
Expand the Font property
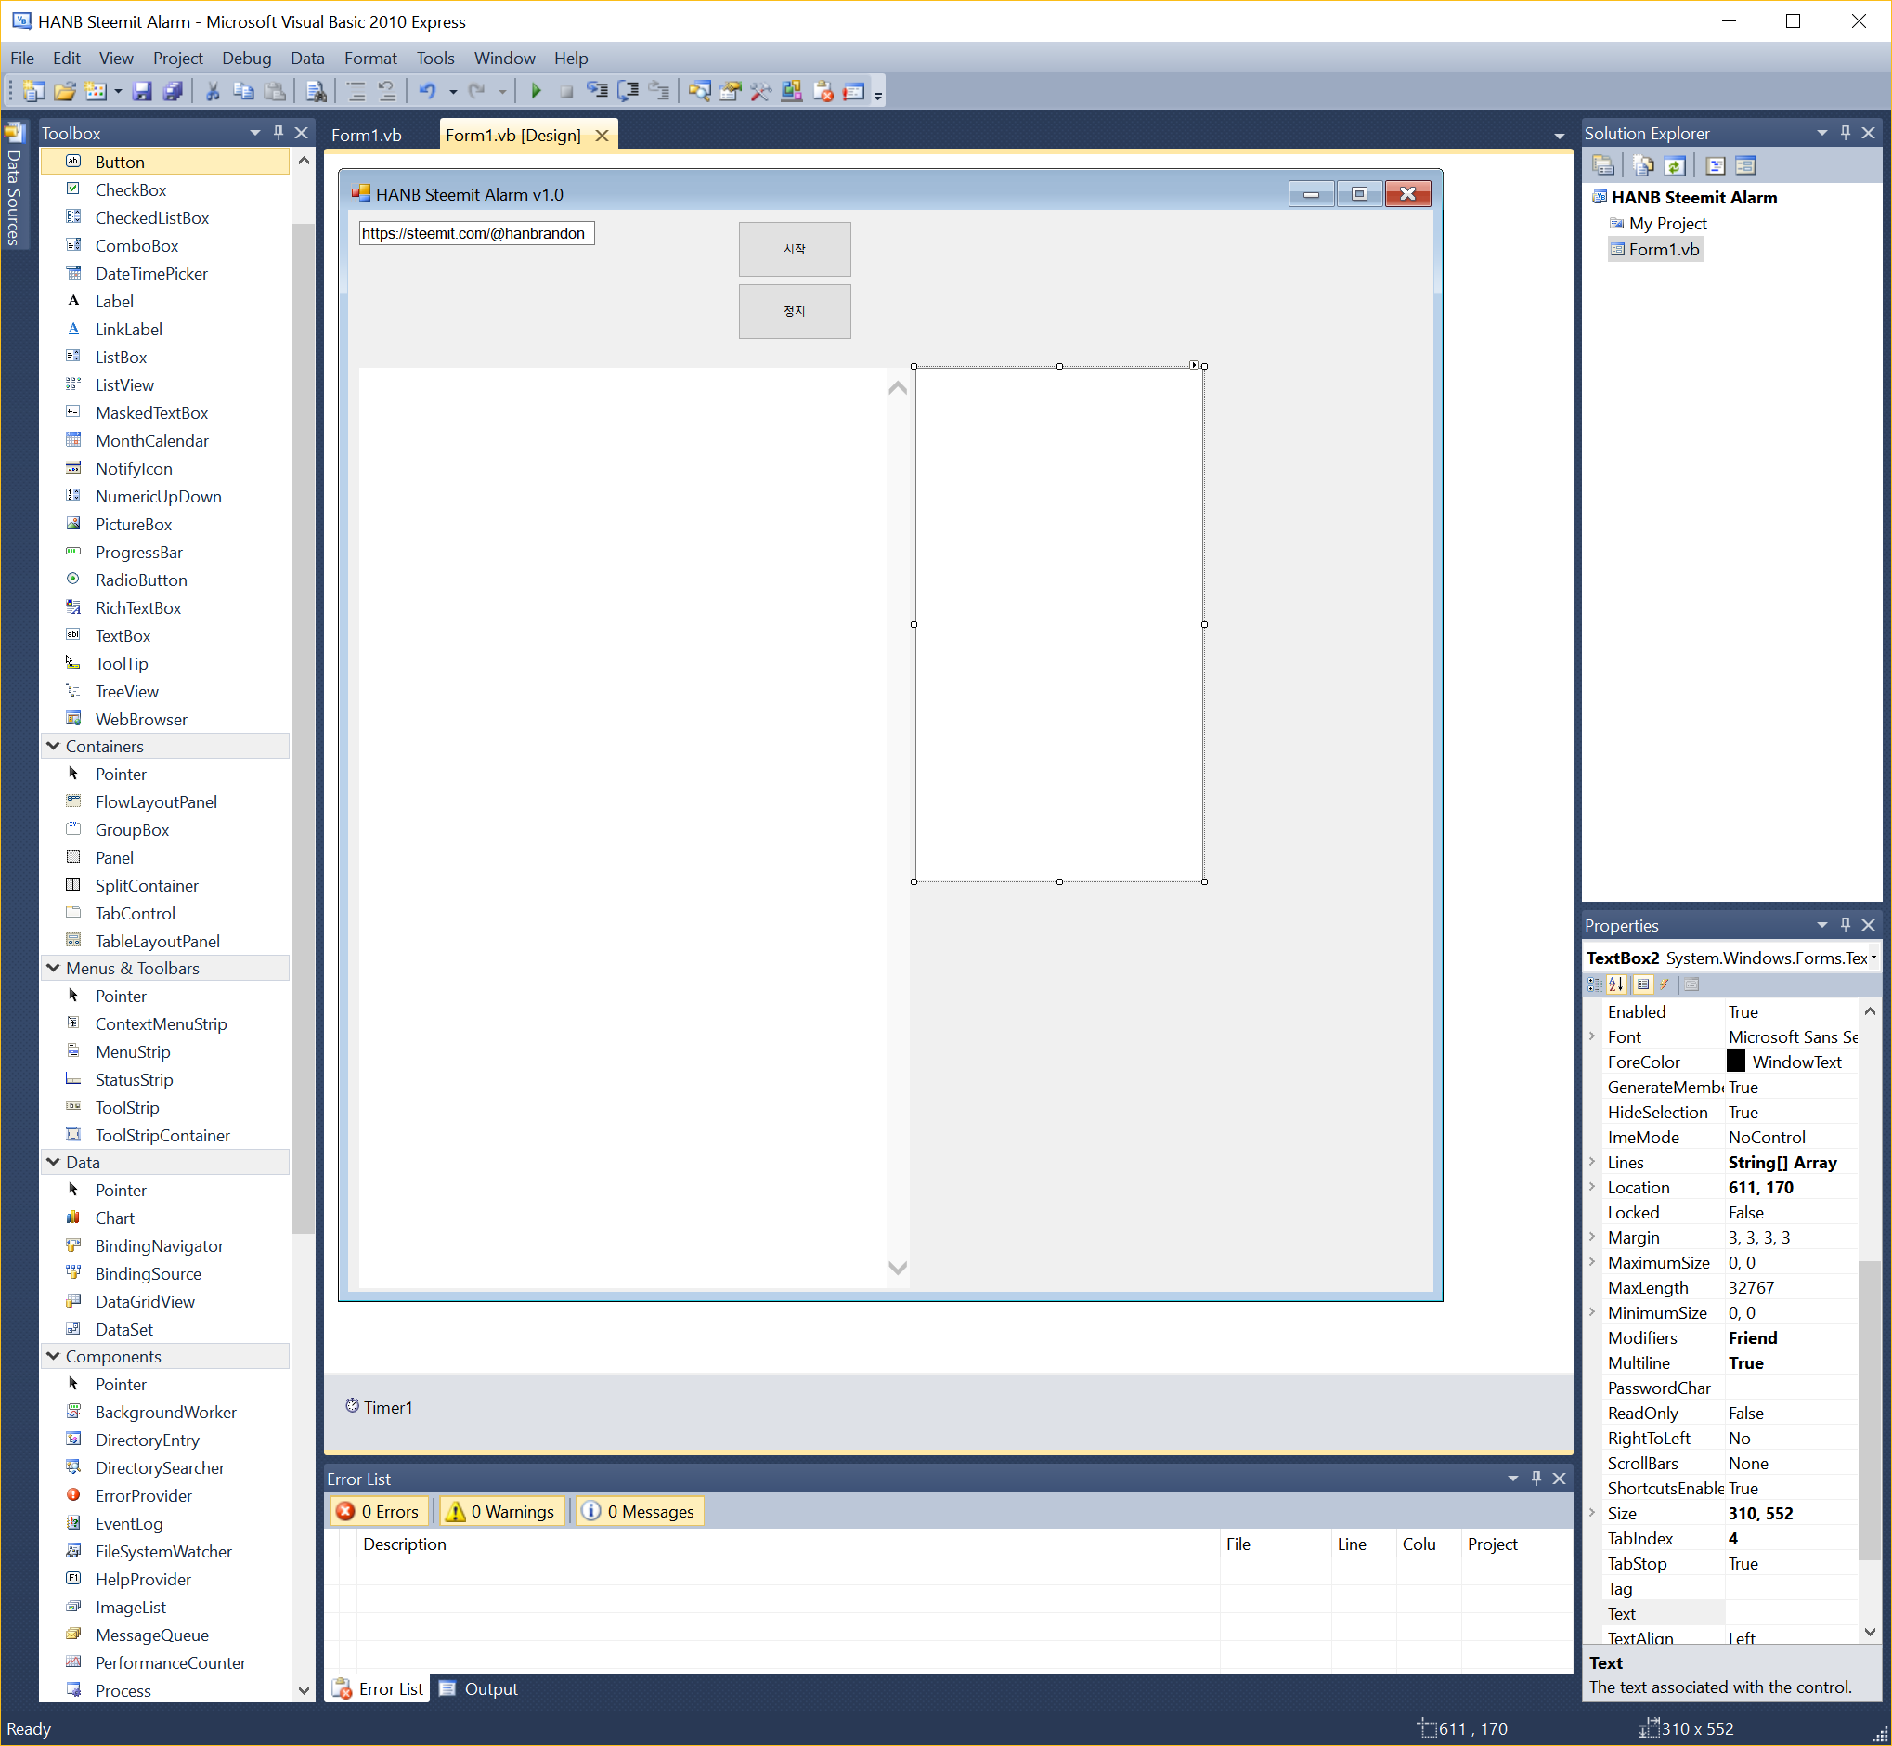click(x=1592, y=1036)
